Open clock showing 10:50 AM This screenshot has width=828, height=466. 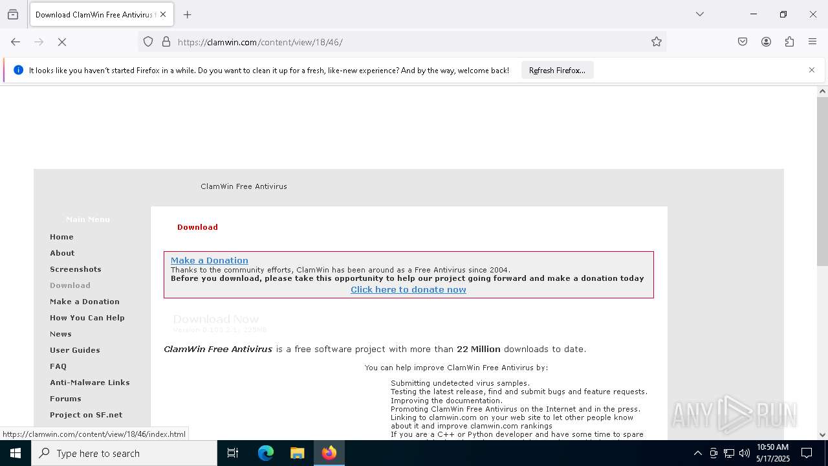coord(773,453)
